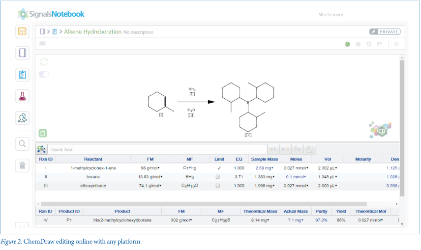This screenshot has width=421, height=250.
Task: Open the trash bin sidebar icon
Action: coord(22,165)
